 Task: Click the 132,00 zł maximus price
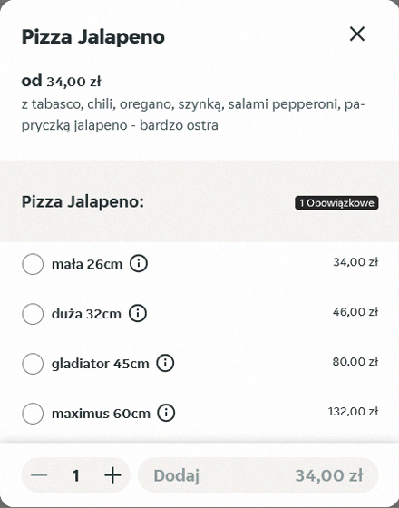coord(353,412)
